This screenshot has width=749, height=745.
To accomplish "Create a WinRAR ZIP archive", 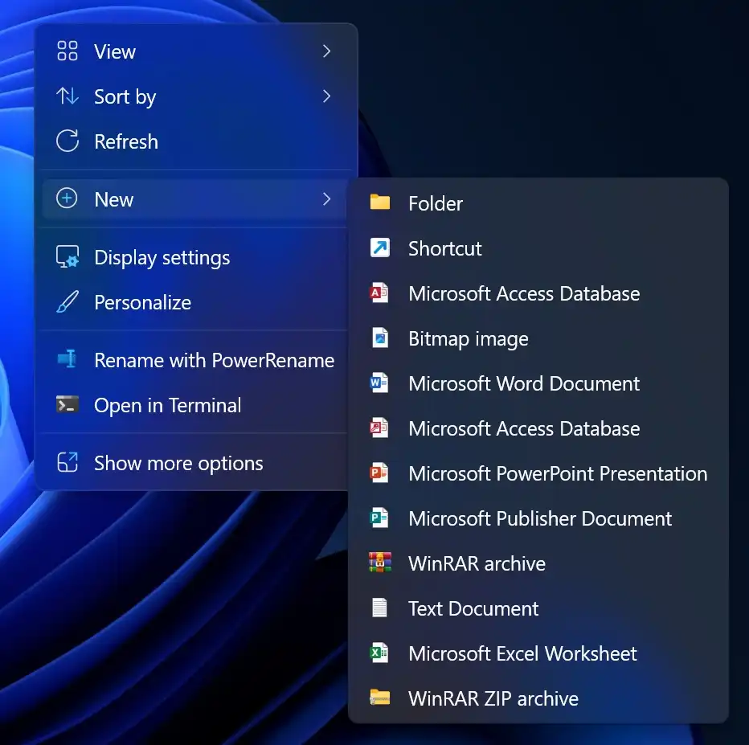I will pyautogui.click(x=538, y=698).
